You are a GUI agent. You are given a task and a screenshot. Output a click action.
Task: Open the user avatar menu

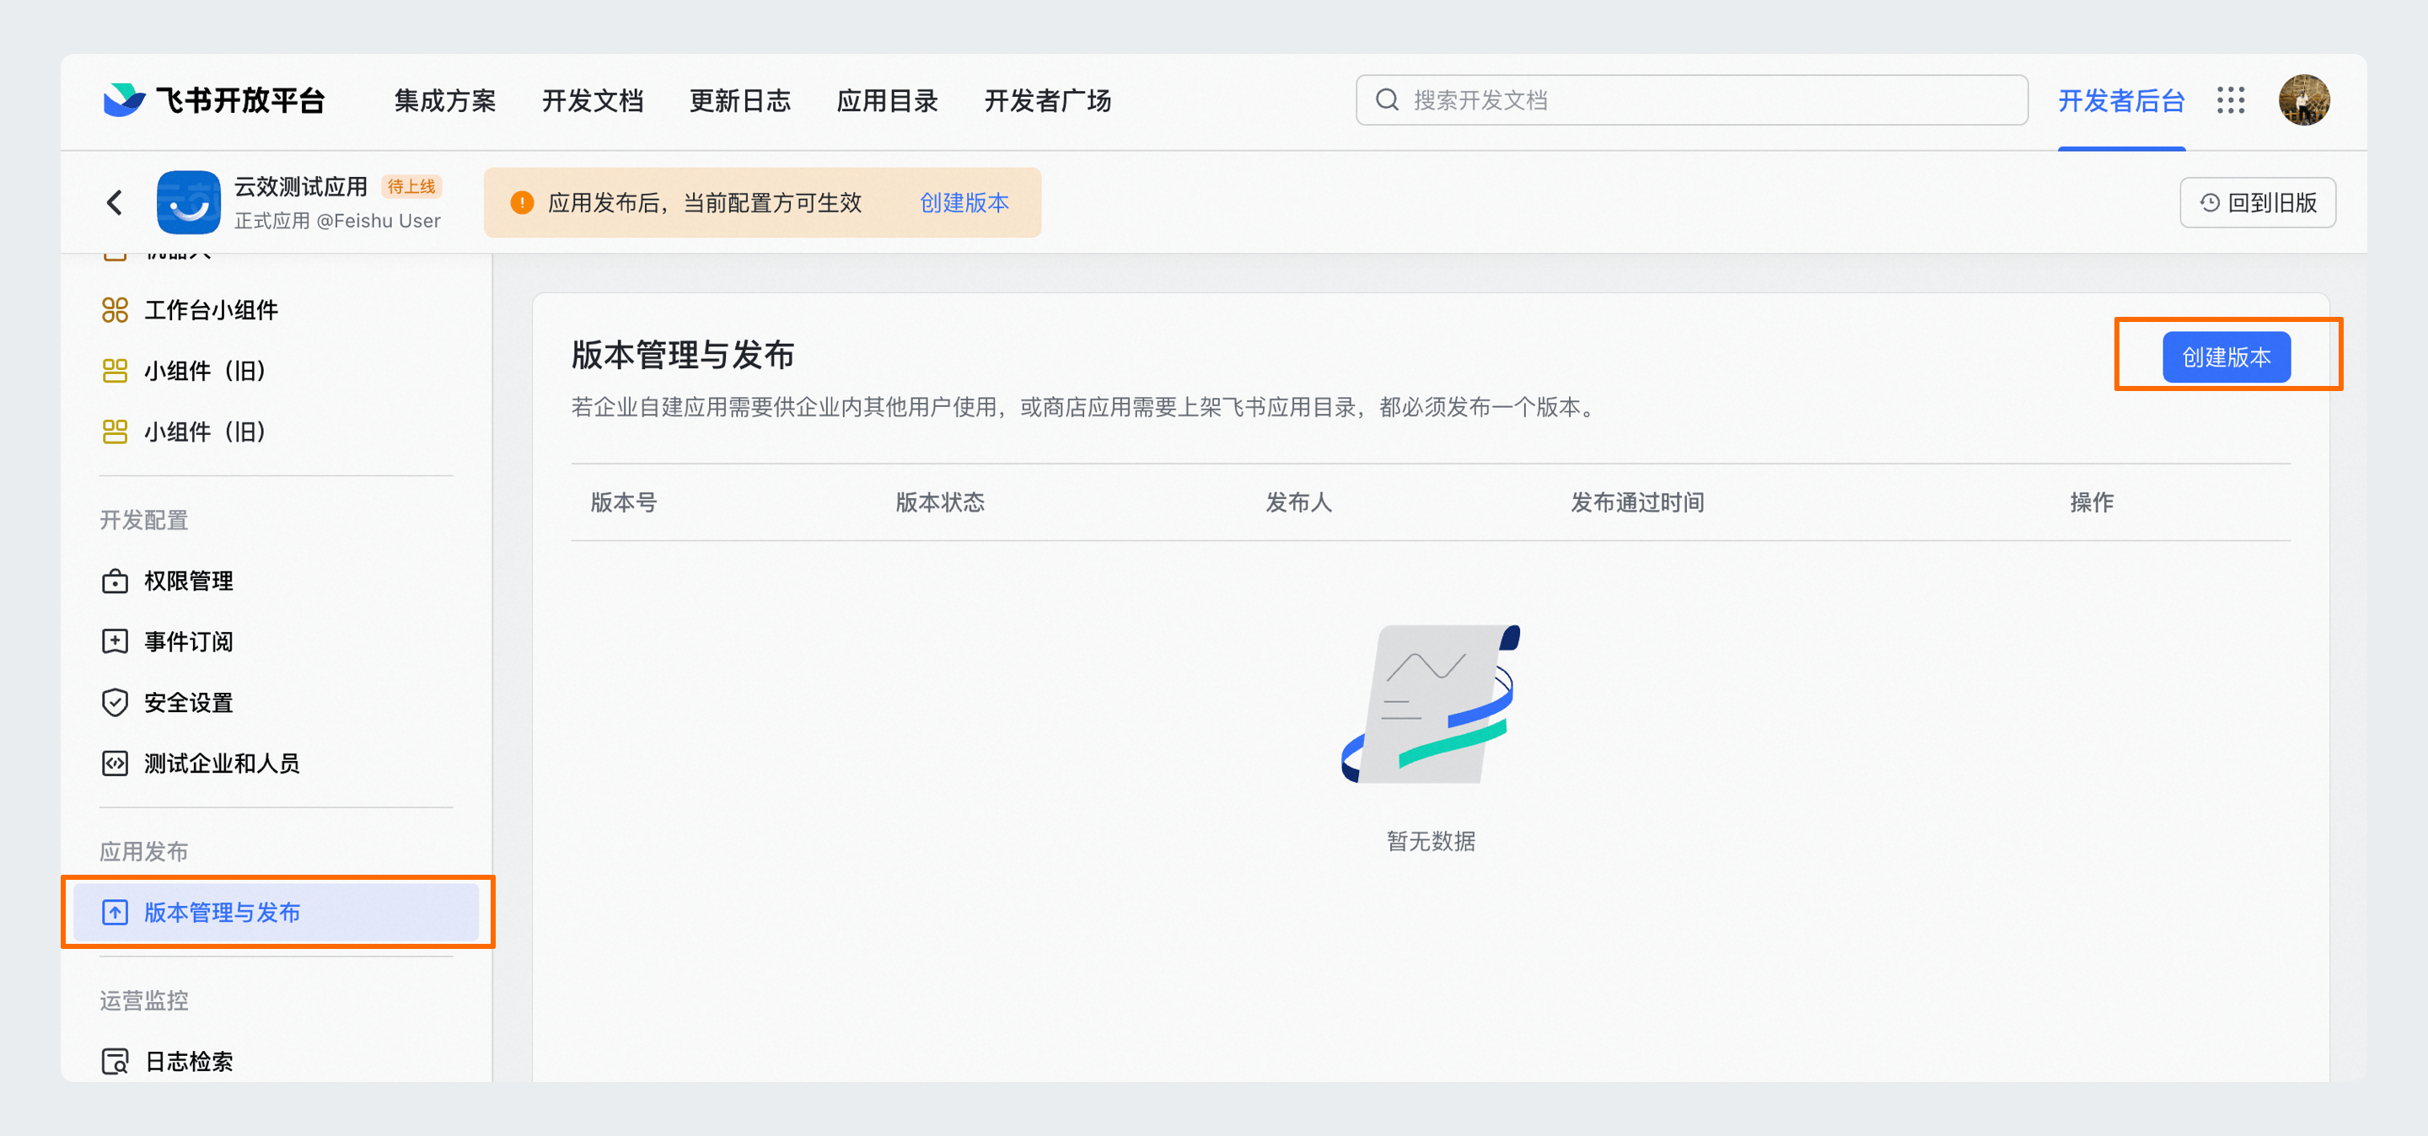2303,99
